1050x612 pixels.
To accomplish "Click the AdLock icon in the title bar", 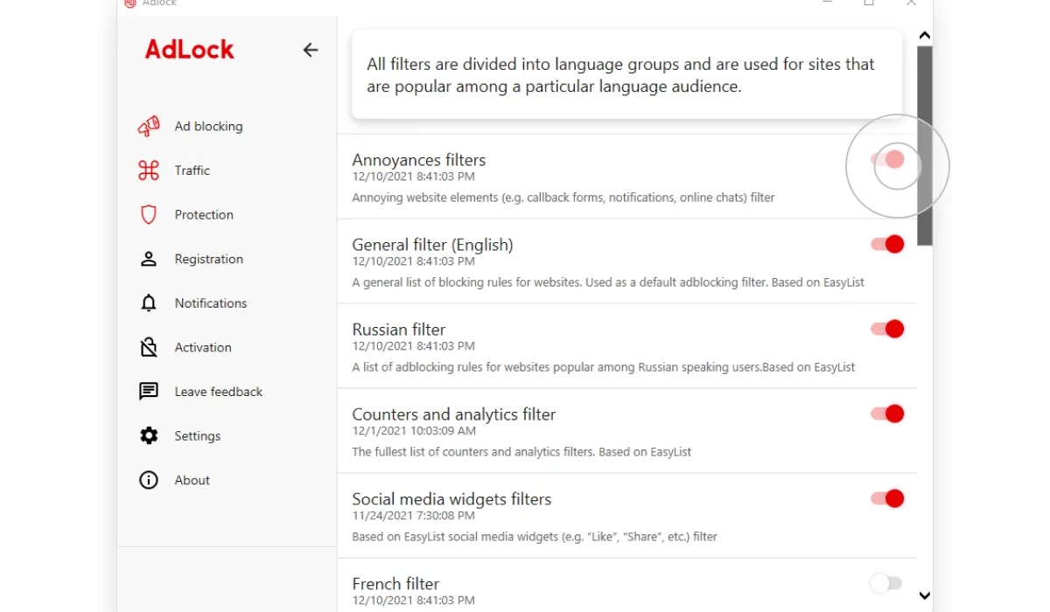I will pyautogui.click(x=130, y=3).
